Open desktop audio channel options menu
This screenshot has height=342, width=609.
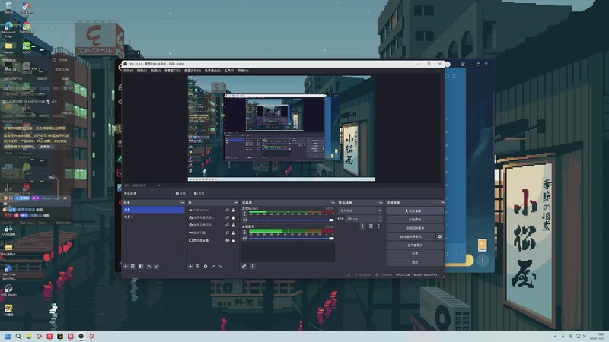point(244,232)
